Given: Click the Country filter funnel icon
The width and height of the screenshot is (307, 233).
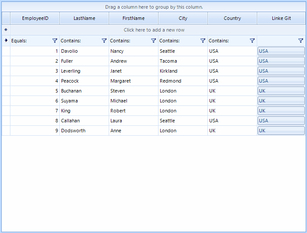Looking at the screenshot, I should 252,41.
